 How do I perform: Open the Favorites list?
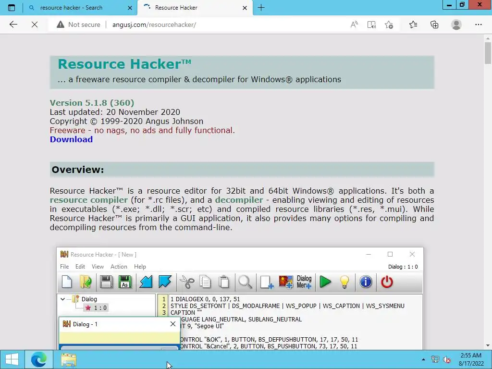coord(413,25)
